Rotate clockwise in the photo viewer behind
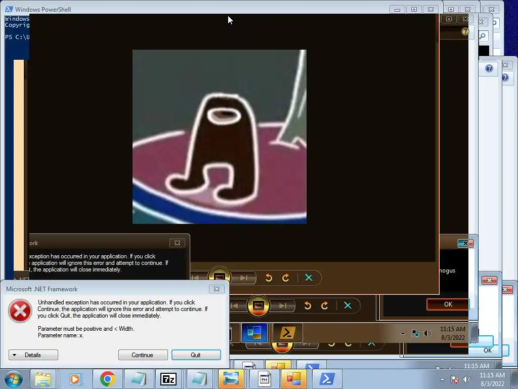The width and height of the screenshot is (518, 389). tap(324, 305)
